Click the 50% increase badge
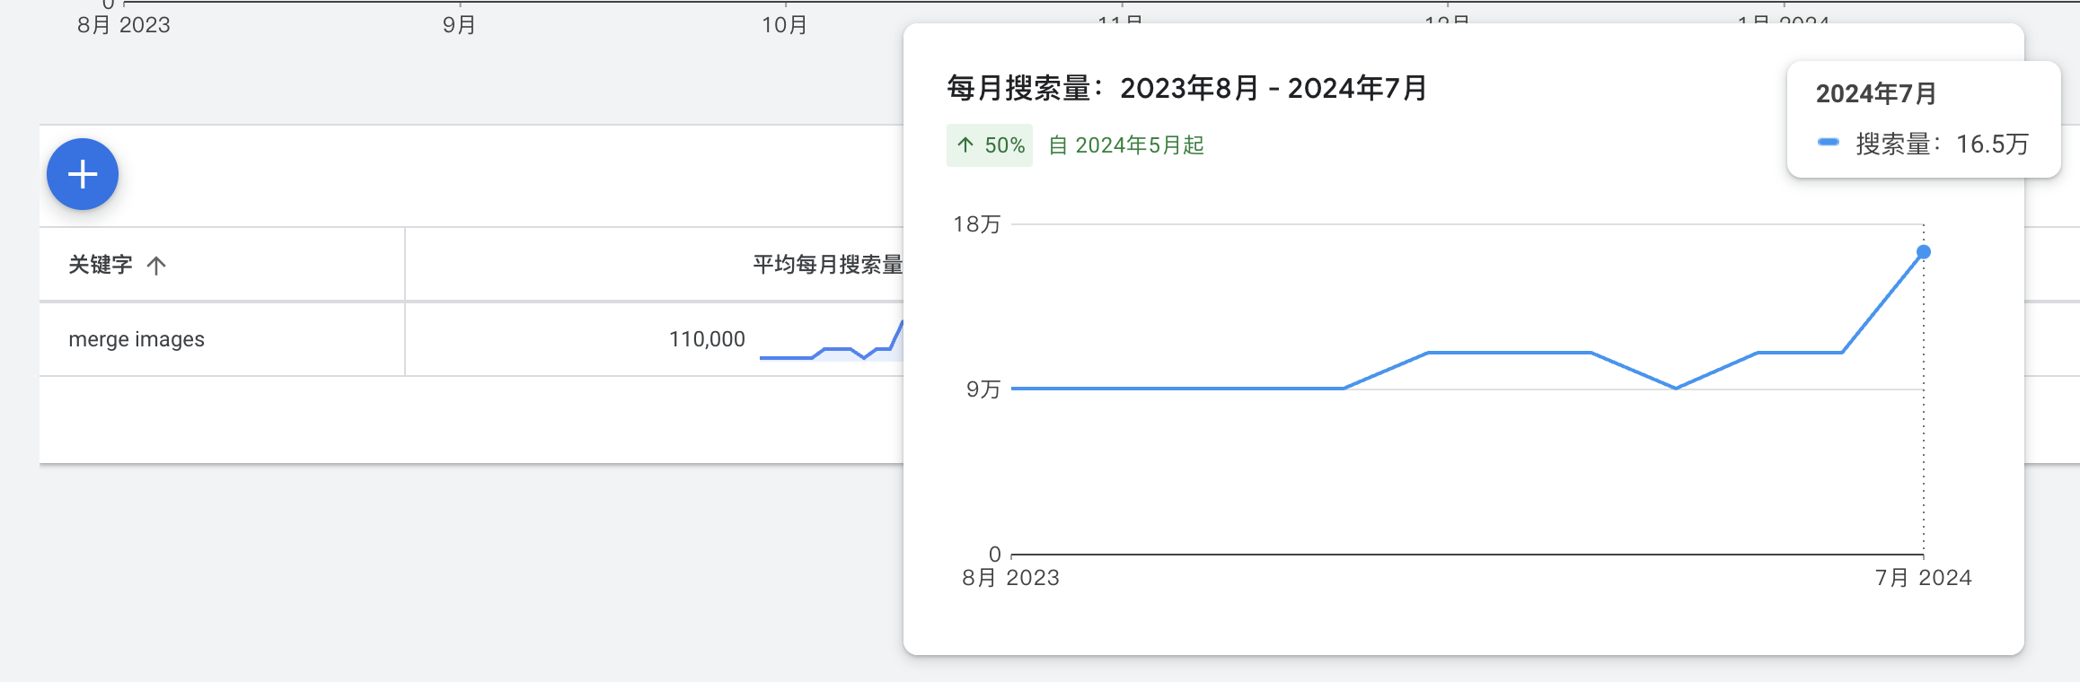Image resolution: width=2080 pixels, height=682 pixels. [x=990, y=145]
